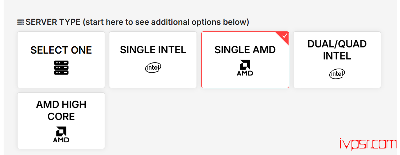The image size is (400, 155).
Task: Deselect the checked SINGLE AMD card
Action: (245, 60)
